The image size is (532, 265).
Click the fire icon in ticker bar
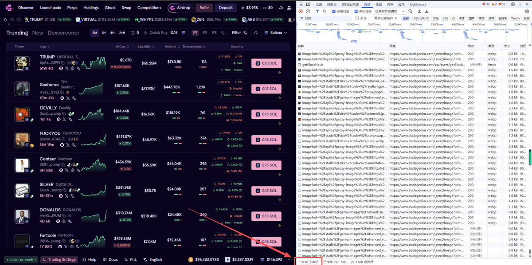[x=6, y=19]
